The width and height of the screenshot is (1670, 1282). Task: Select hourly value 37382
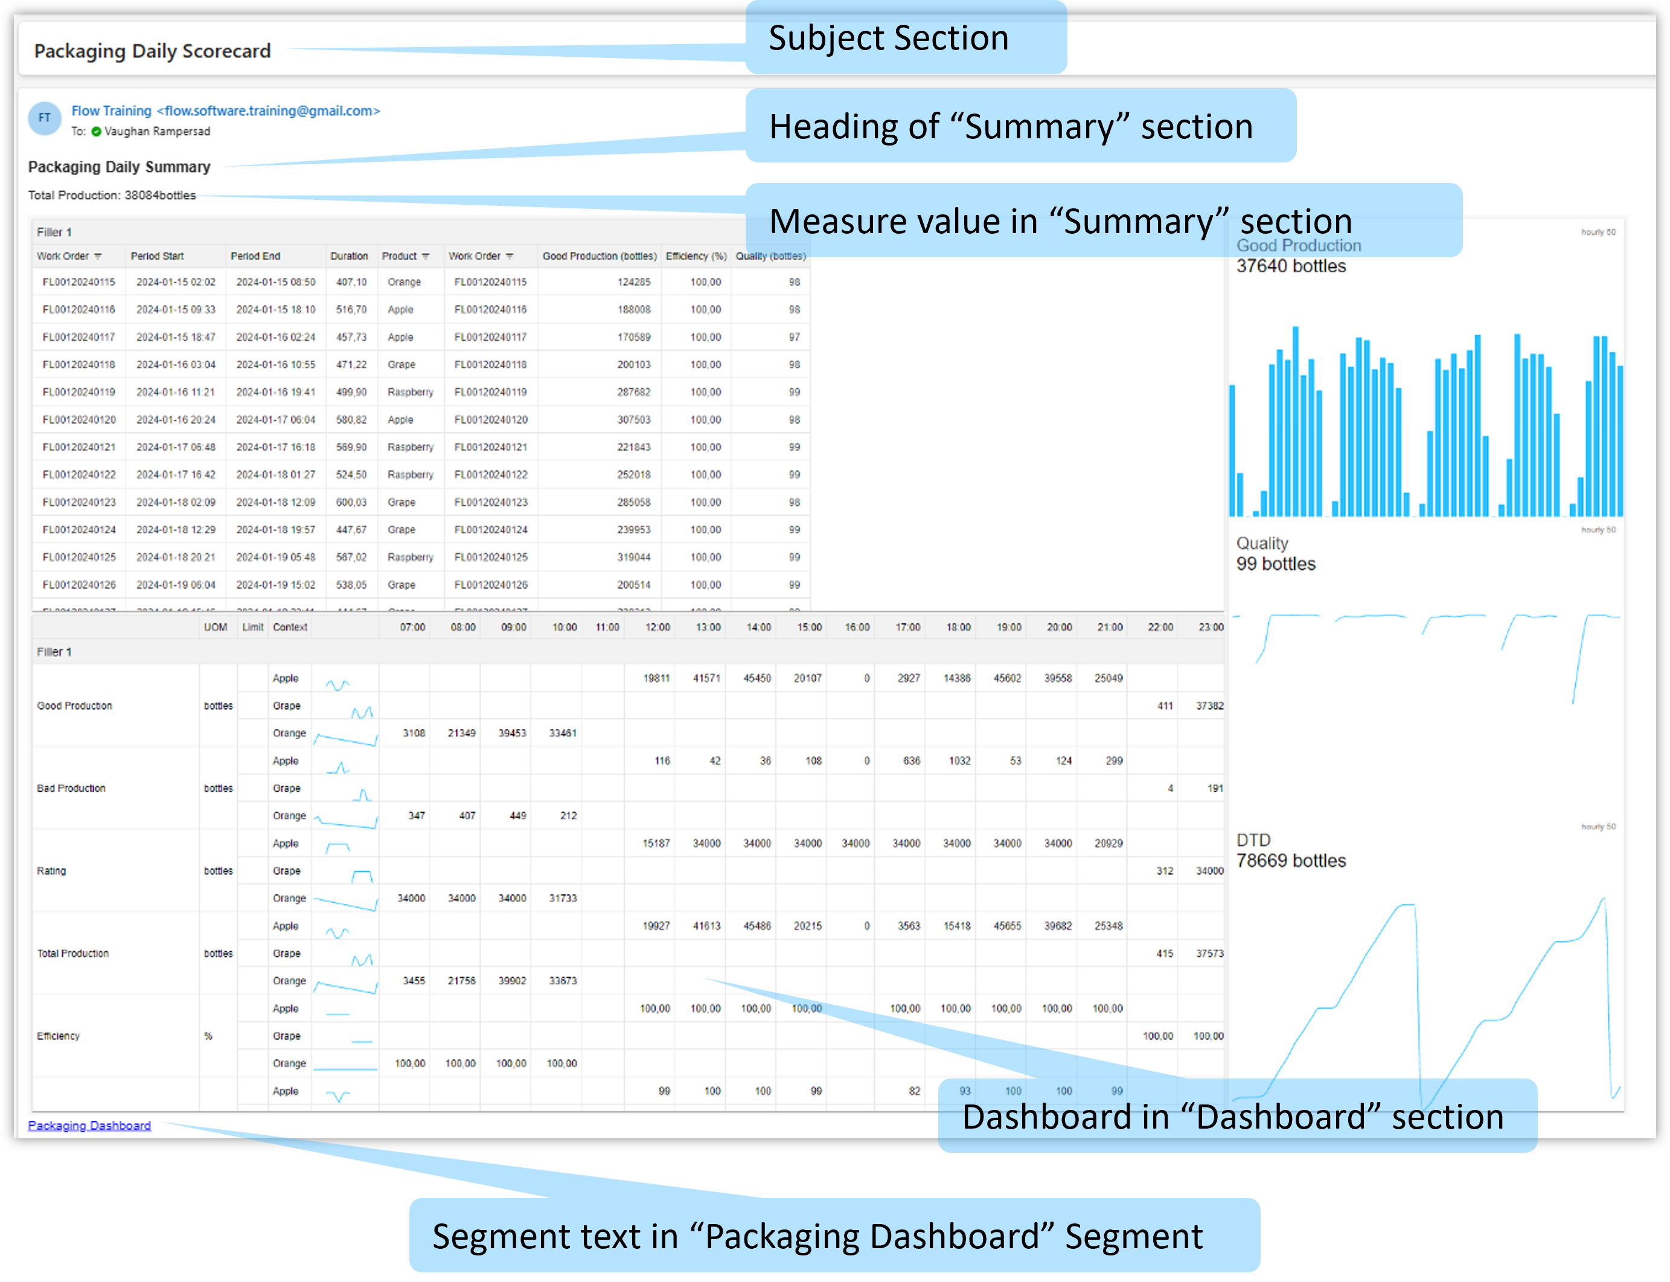(1210, 706)
